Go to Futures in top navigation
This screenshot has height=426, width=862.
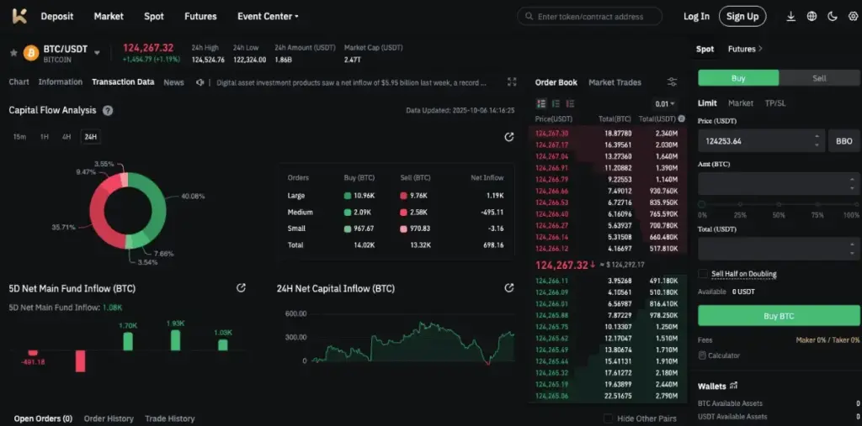(200, 17)
